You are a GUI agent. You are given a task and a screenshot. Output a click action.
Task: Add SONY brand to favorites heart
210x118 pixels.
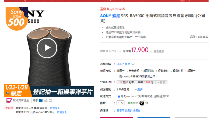click(x=133, y=64)
